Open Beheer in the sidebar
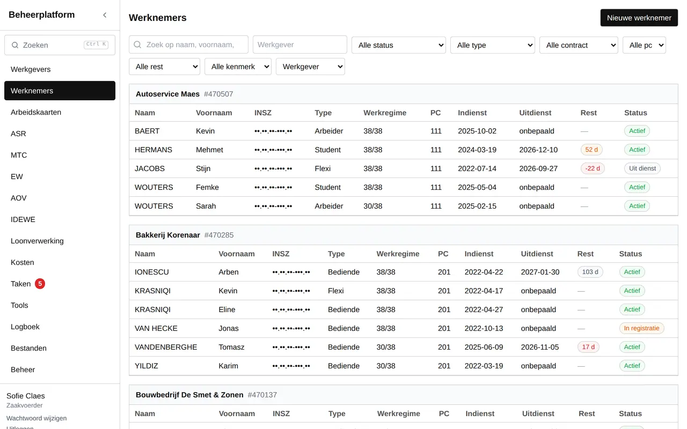This screenshot has width=687, height=429. click(x=60, y=369)
